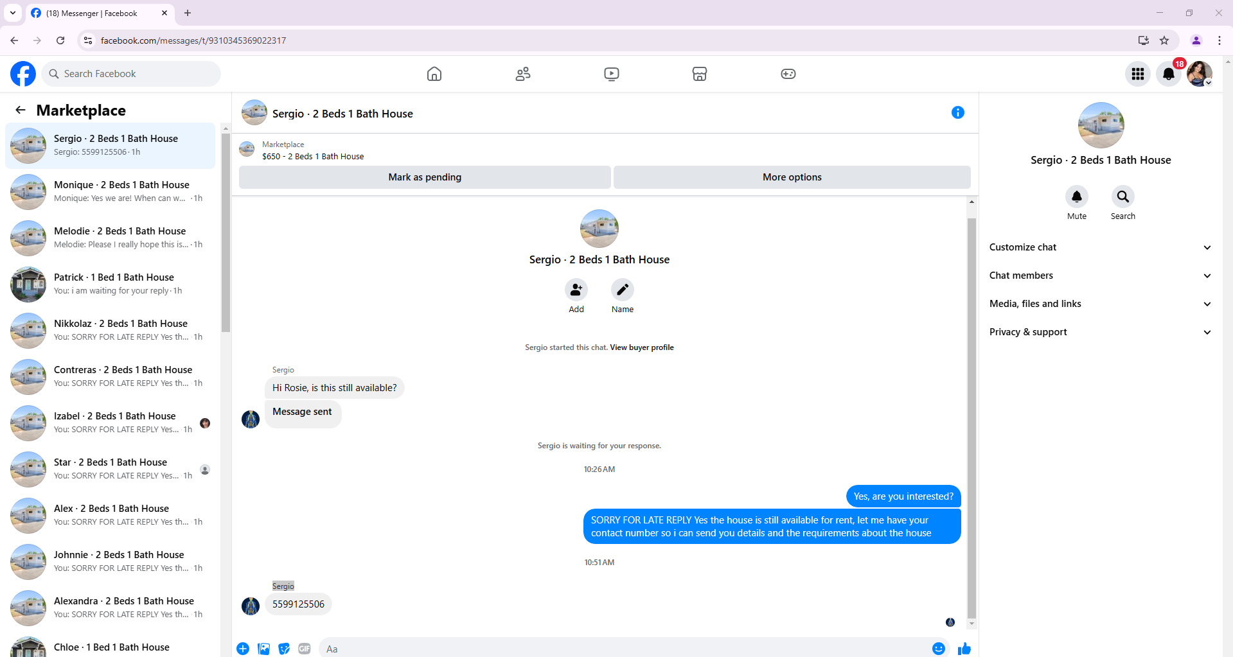
Task: Open the Video tab icon
Action: [x=612, y=74]
